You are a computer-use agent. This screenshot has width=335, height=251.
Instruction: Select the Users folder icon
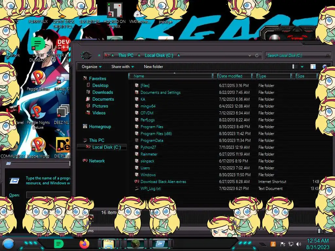pyautogui.click(x=137, y=168)
